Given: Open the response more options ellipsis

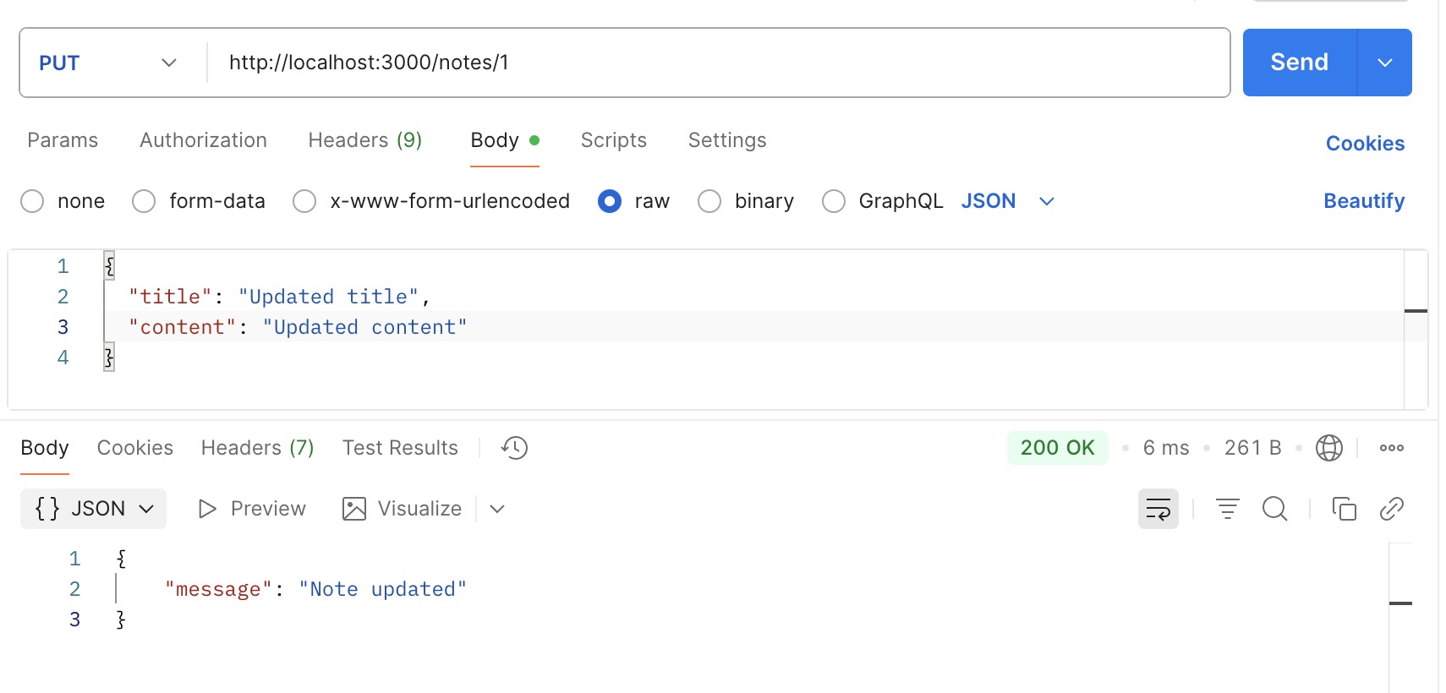Looking at the screenshot, I should pos(1391,448).
